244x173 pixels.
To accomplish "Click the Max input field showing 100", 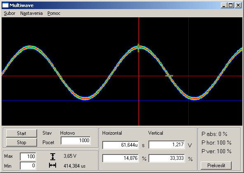I will click(x=28, y=157).
